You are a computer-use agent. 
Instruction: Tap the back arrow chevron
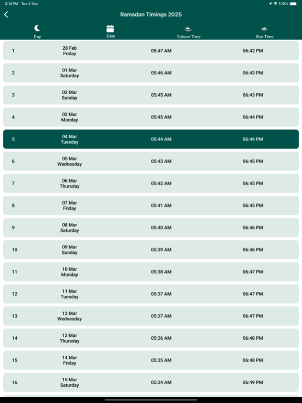pyautogui.click(x=6, y=14)
